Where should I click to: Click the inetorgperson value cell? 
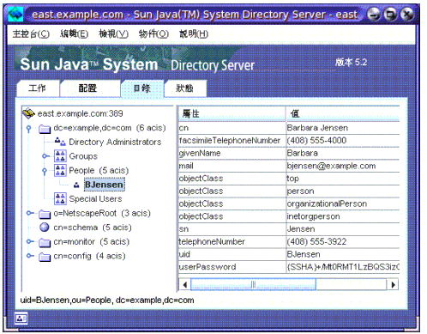tap(343, 216)
